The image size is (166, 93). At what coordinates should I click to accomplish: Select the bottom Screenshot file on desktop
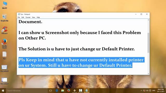[4, 81]
